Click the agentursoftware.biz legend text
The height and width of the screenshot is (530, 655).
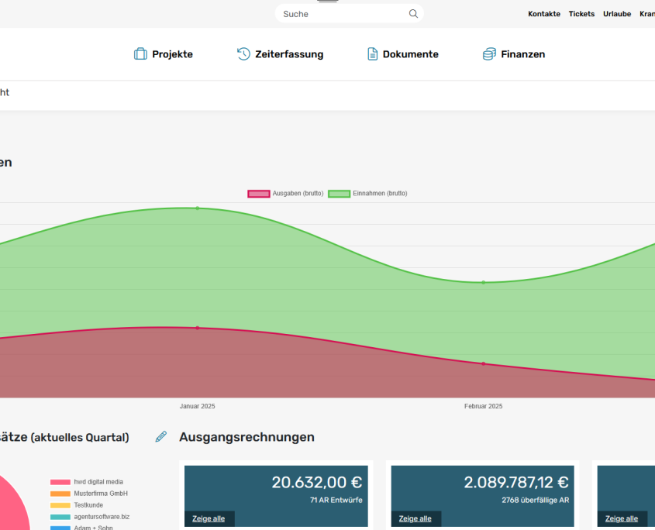tap(102, 517)
